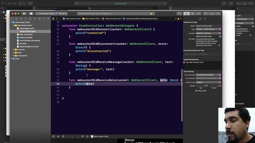This screenshot has height=143, width=255.
Task: Open Main.storyboard in navigator
Action: 26,35
